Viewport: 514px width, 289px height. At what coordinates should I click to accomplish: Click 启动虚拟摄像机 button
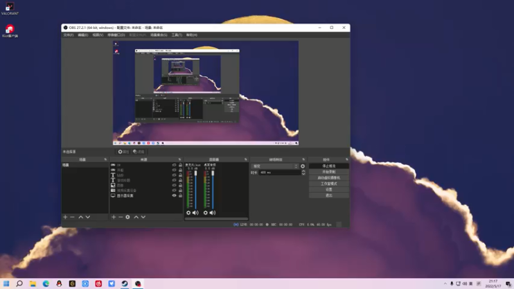pos(329,178)
